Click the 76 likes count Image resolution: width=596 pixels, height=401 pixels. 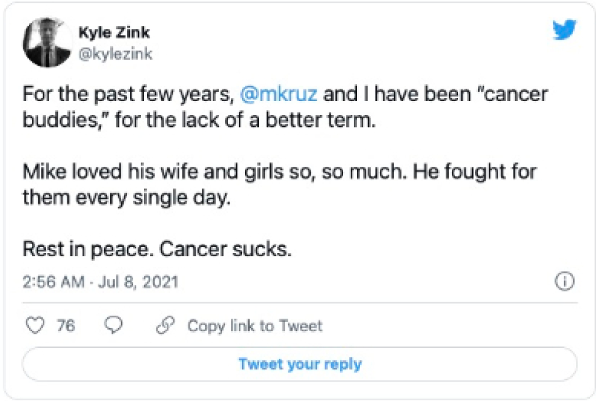coord(66,326)
